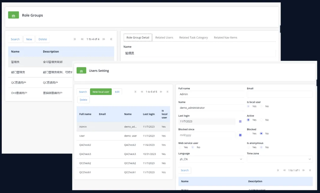
Task: Select the QACheck2 user row
Action: pos(123,145)
